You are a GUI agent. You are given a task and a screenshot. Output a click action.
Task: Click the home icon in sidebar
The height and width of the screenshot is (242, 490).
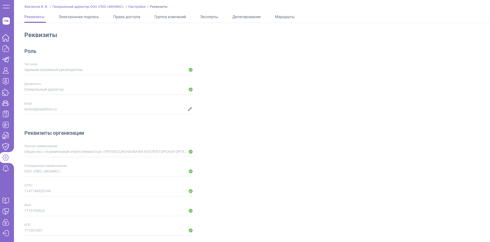6,38
